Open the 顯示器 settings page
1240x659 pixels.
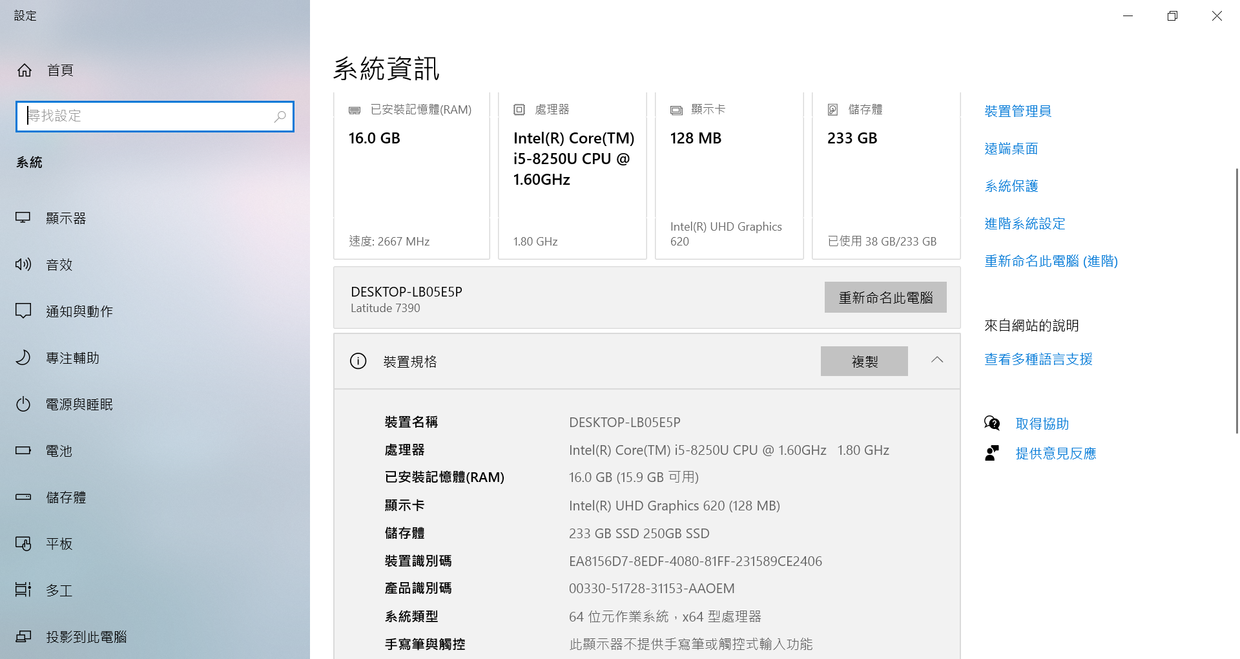pyautogui.click(x=155, y=218)
